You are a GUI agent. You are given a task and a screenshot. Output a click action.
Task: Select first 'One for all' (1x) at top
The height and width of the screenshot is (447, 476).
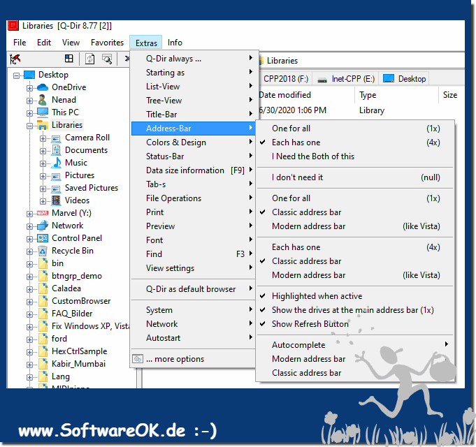click(x=355, y=129)
